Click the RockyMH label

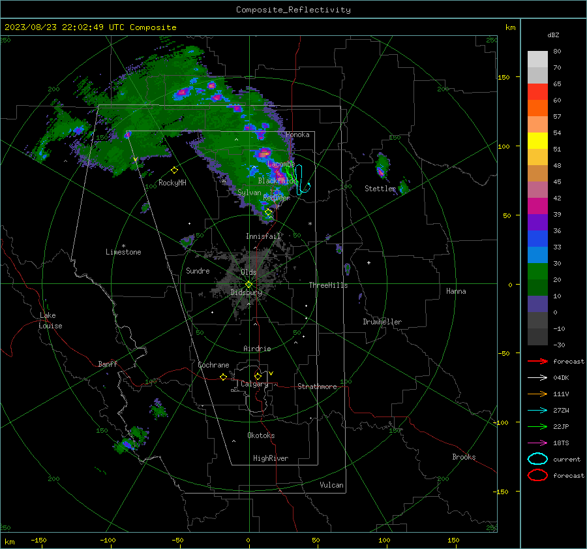pos(172,183)
